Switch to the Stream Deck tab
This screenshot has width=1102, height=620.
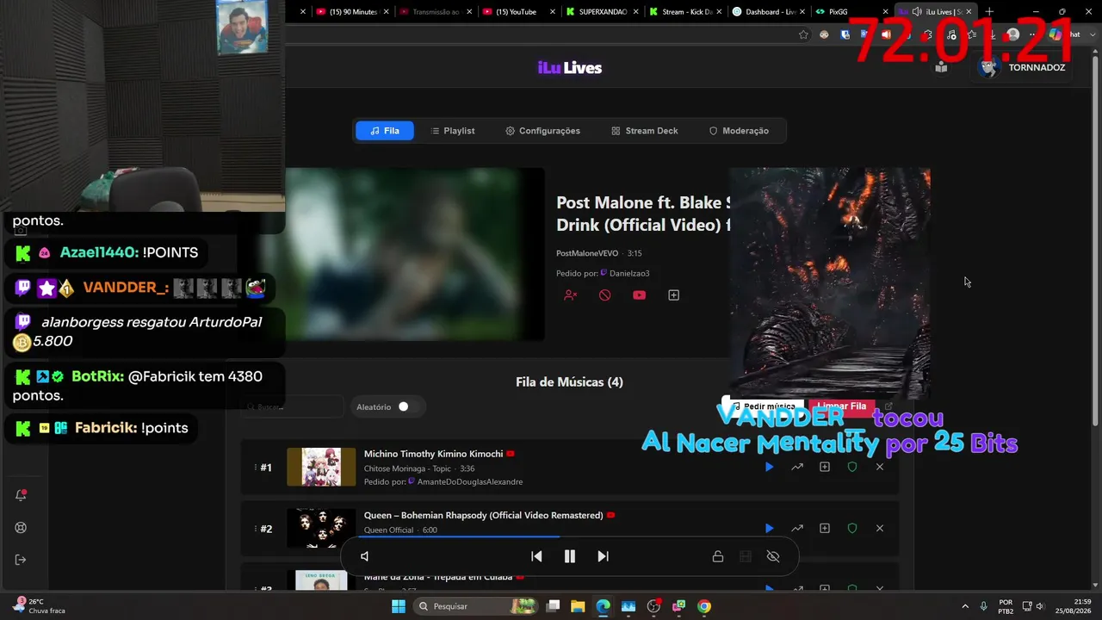point(645,131)
